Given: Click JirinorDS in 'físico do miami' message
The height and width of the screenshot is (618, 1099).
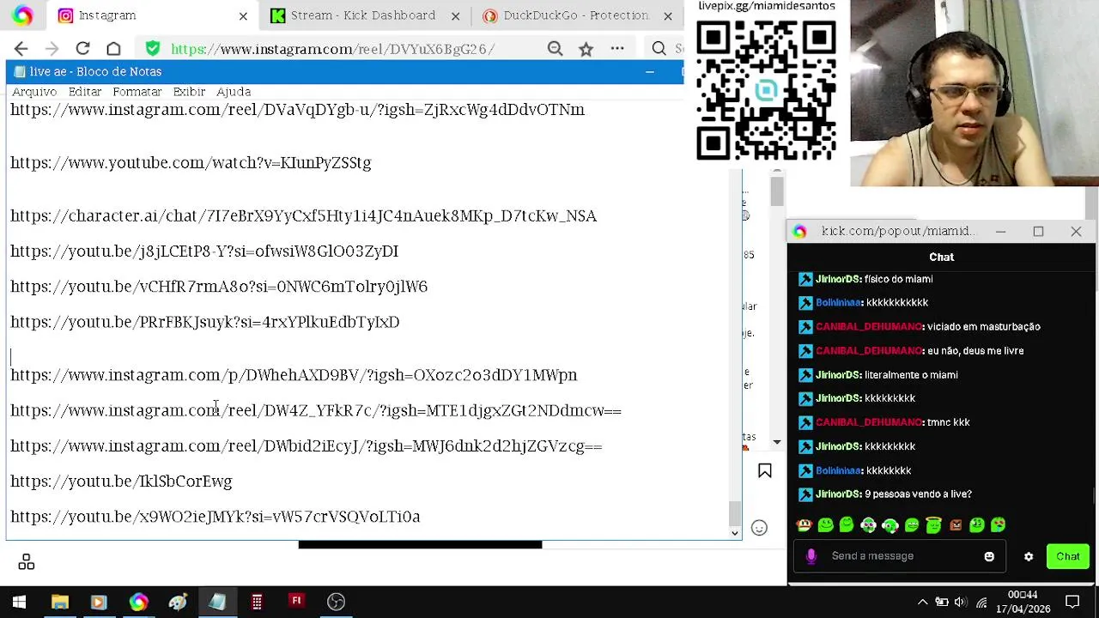Looking at the screenshot, I should [838, 279].
